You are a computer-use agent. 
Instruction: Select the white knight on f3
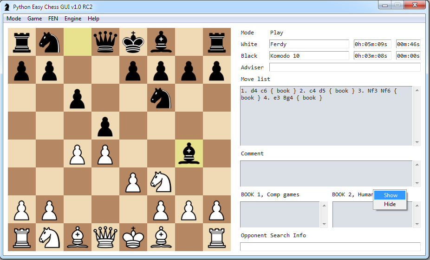coord(161,181)
